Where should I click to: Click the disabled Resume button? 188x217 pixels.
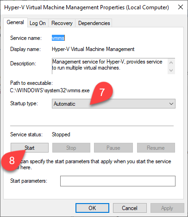point(156,148)
